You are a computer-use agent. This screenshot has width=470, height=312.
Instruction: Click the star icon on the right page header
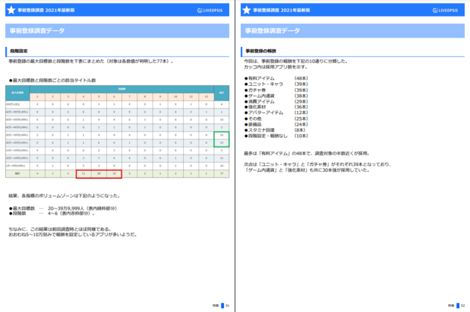[247, 10]
